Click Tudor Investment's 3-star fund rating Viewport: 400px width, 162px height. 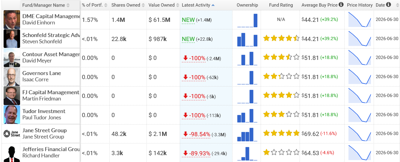pyautogui.click(x=281, y=114)
